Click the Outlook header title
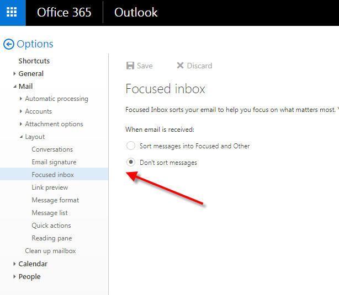 point(136,12)
